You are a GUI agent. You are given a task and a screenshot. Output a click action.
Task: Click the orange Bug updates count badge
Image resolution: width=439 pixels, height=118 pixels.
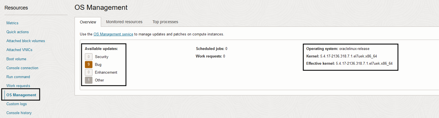[x=89, y=64]
